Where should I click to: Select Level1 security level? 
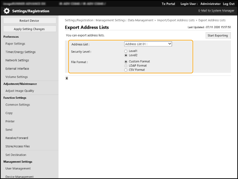tap(126, 51)
